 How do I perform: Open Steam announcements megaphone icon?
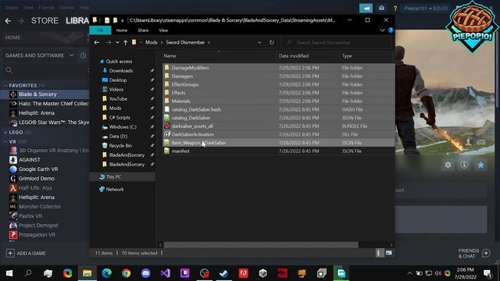pyautogui.click(x=366, y=9)
